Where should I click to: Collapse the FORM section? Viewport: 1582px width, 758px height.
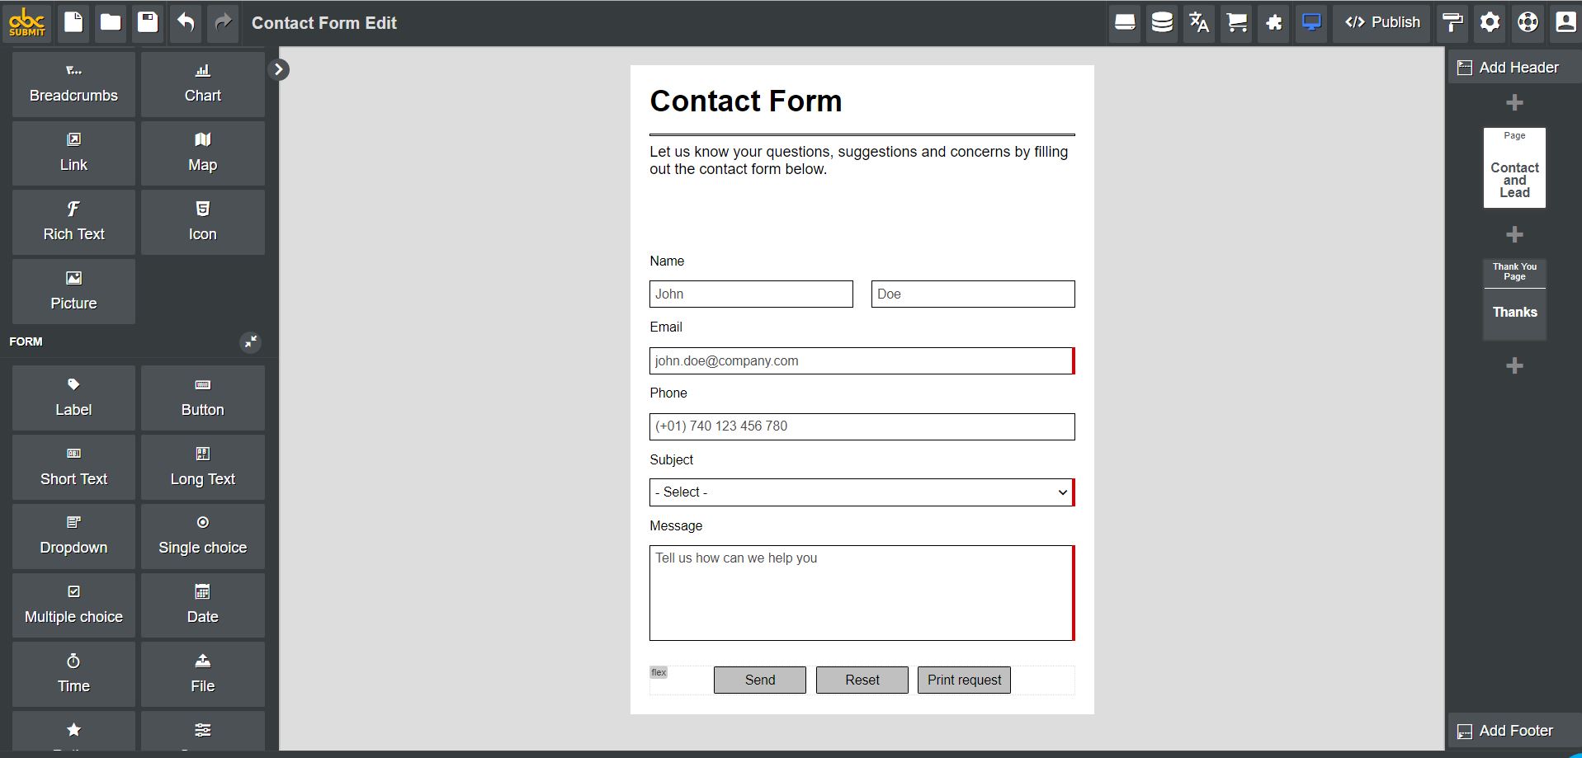pyautogui.click(x=250, y=341)
